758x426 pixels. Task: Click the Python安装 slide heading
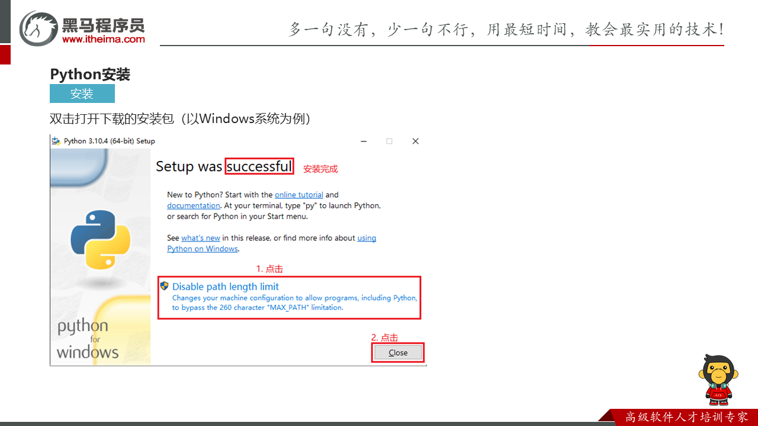click(90, 74)
